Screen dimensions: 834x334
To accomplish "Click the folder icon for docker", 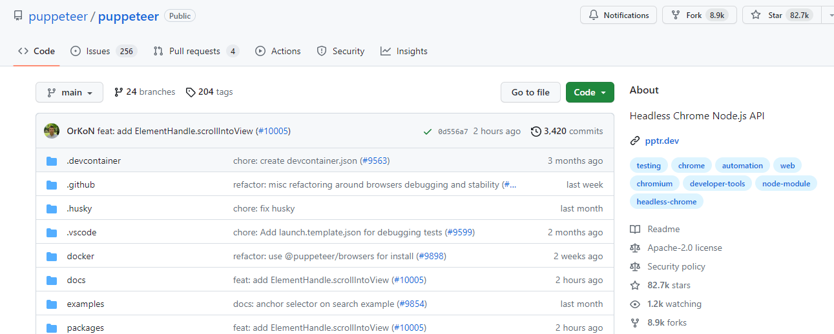I will 52,257.
